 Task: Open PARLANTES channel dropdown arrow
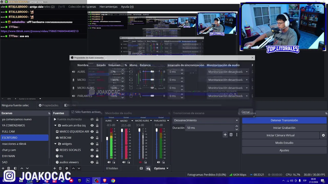168,121
